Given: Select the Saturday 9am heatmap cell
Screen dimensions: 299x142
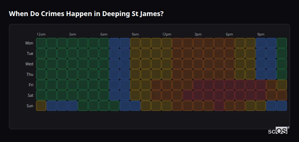Looking at the screenshot, I should 135,95.
